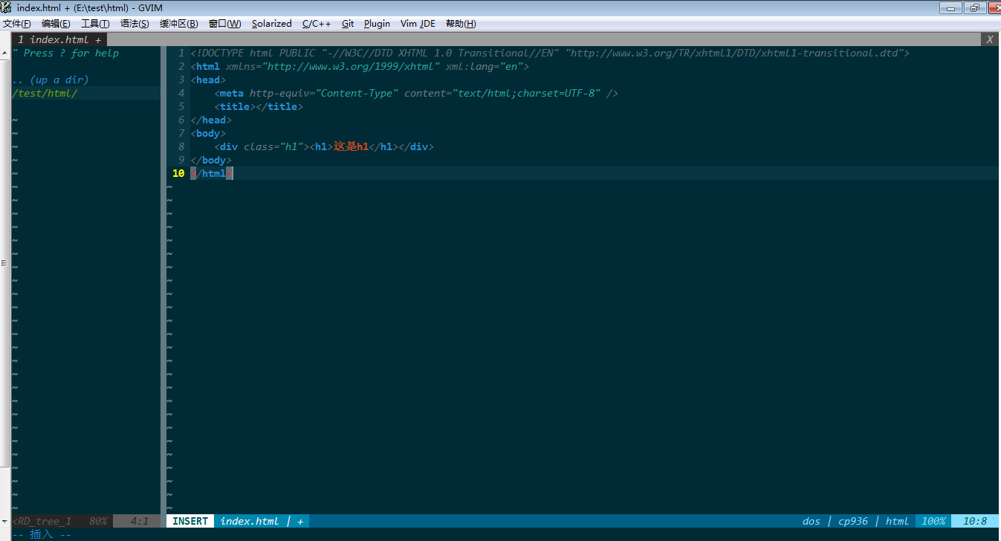Open the 工具(T) menu
Image resolution: width=1001 pixels, height=541 pixels.
coord(95,24)
